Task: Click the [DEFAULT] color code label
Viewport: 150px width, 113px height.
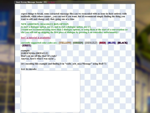Action: click(91, 43)
